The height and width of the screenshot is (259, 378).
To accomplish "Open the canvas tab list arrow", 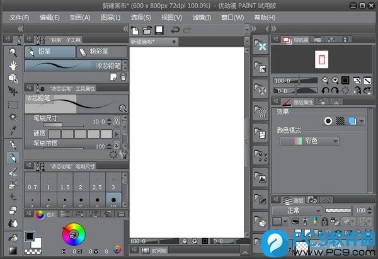I will (247, 42).
